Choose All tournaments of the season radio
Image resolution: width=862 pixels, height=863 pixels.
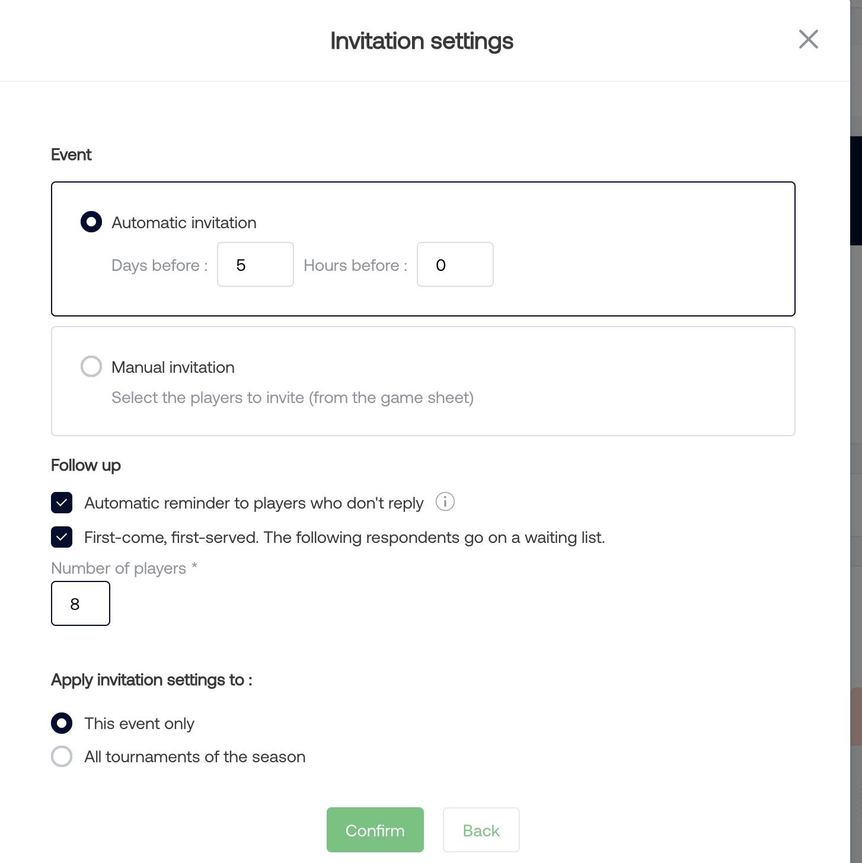click(x=62, y=756)
